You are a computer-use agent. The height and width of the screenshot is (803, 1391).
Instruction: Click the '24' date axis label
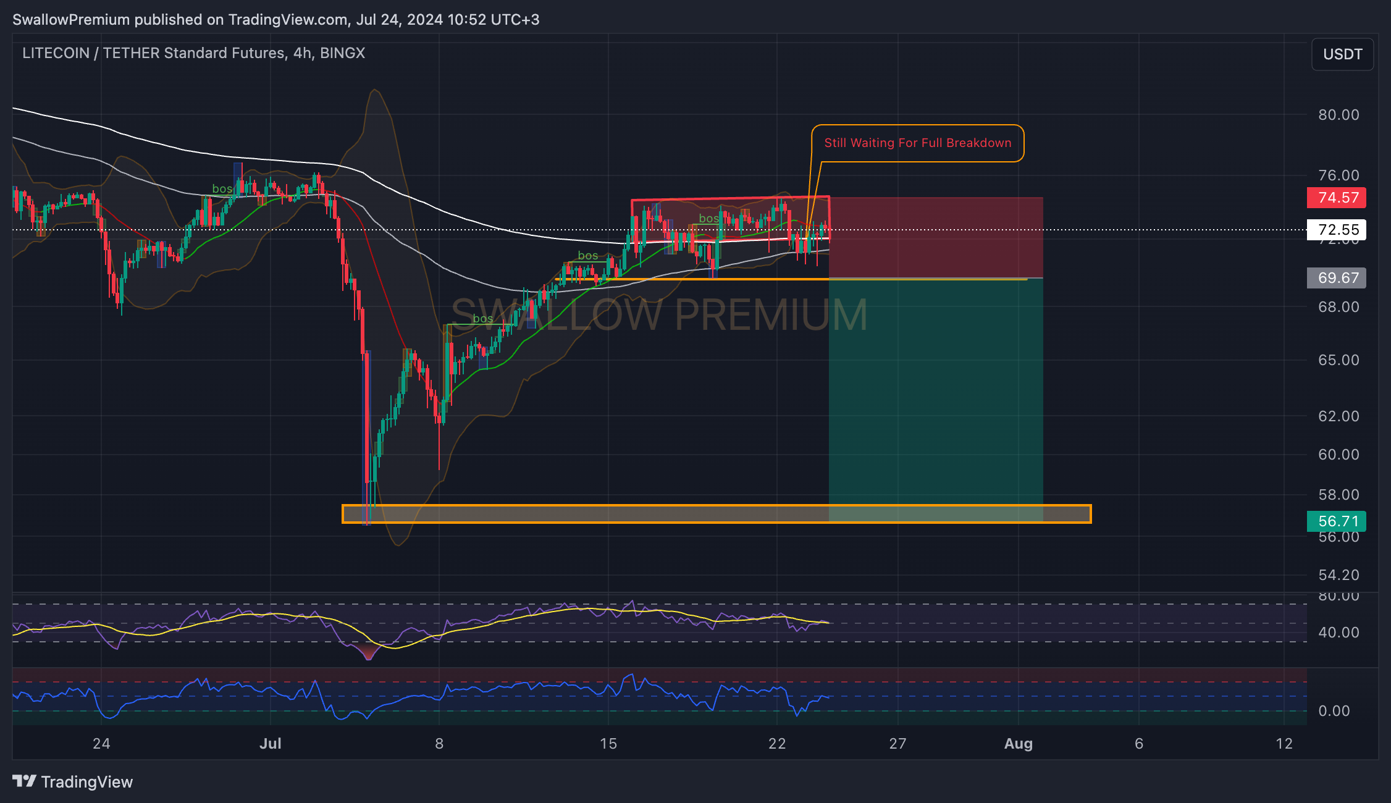click(x=101, y=744)
